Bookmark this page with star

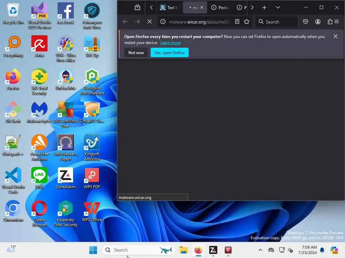pos(247,21)
